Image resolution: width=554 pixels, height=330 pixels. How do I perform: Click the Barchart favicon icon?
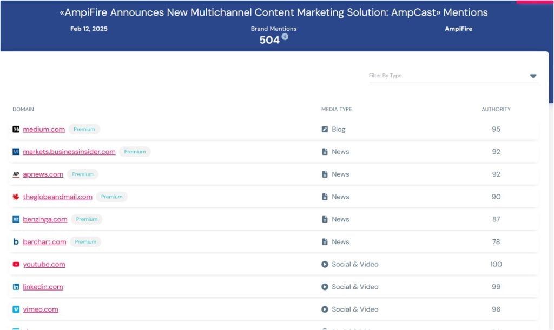16,242
